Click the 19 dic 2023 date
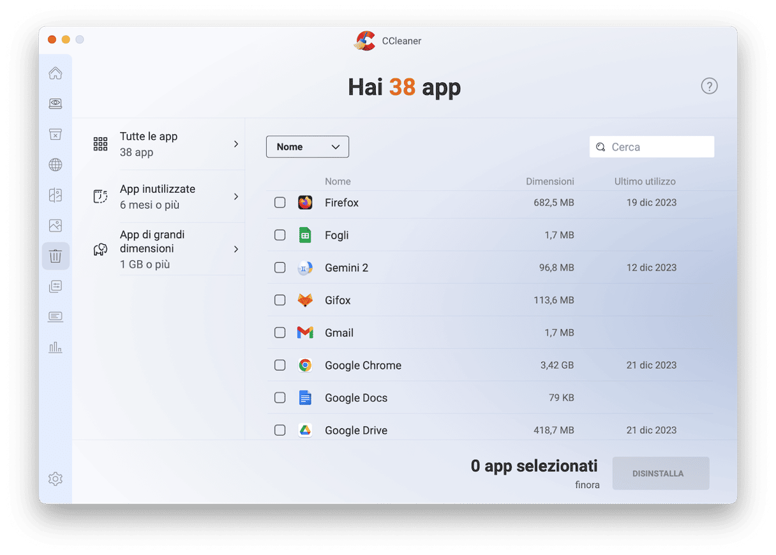776x555 pixels. pyautogui.click(x=652, y=202)
